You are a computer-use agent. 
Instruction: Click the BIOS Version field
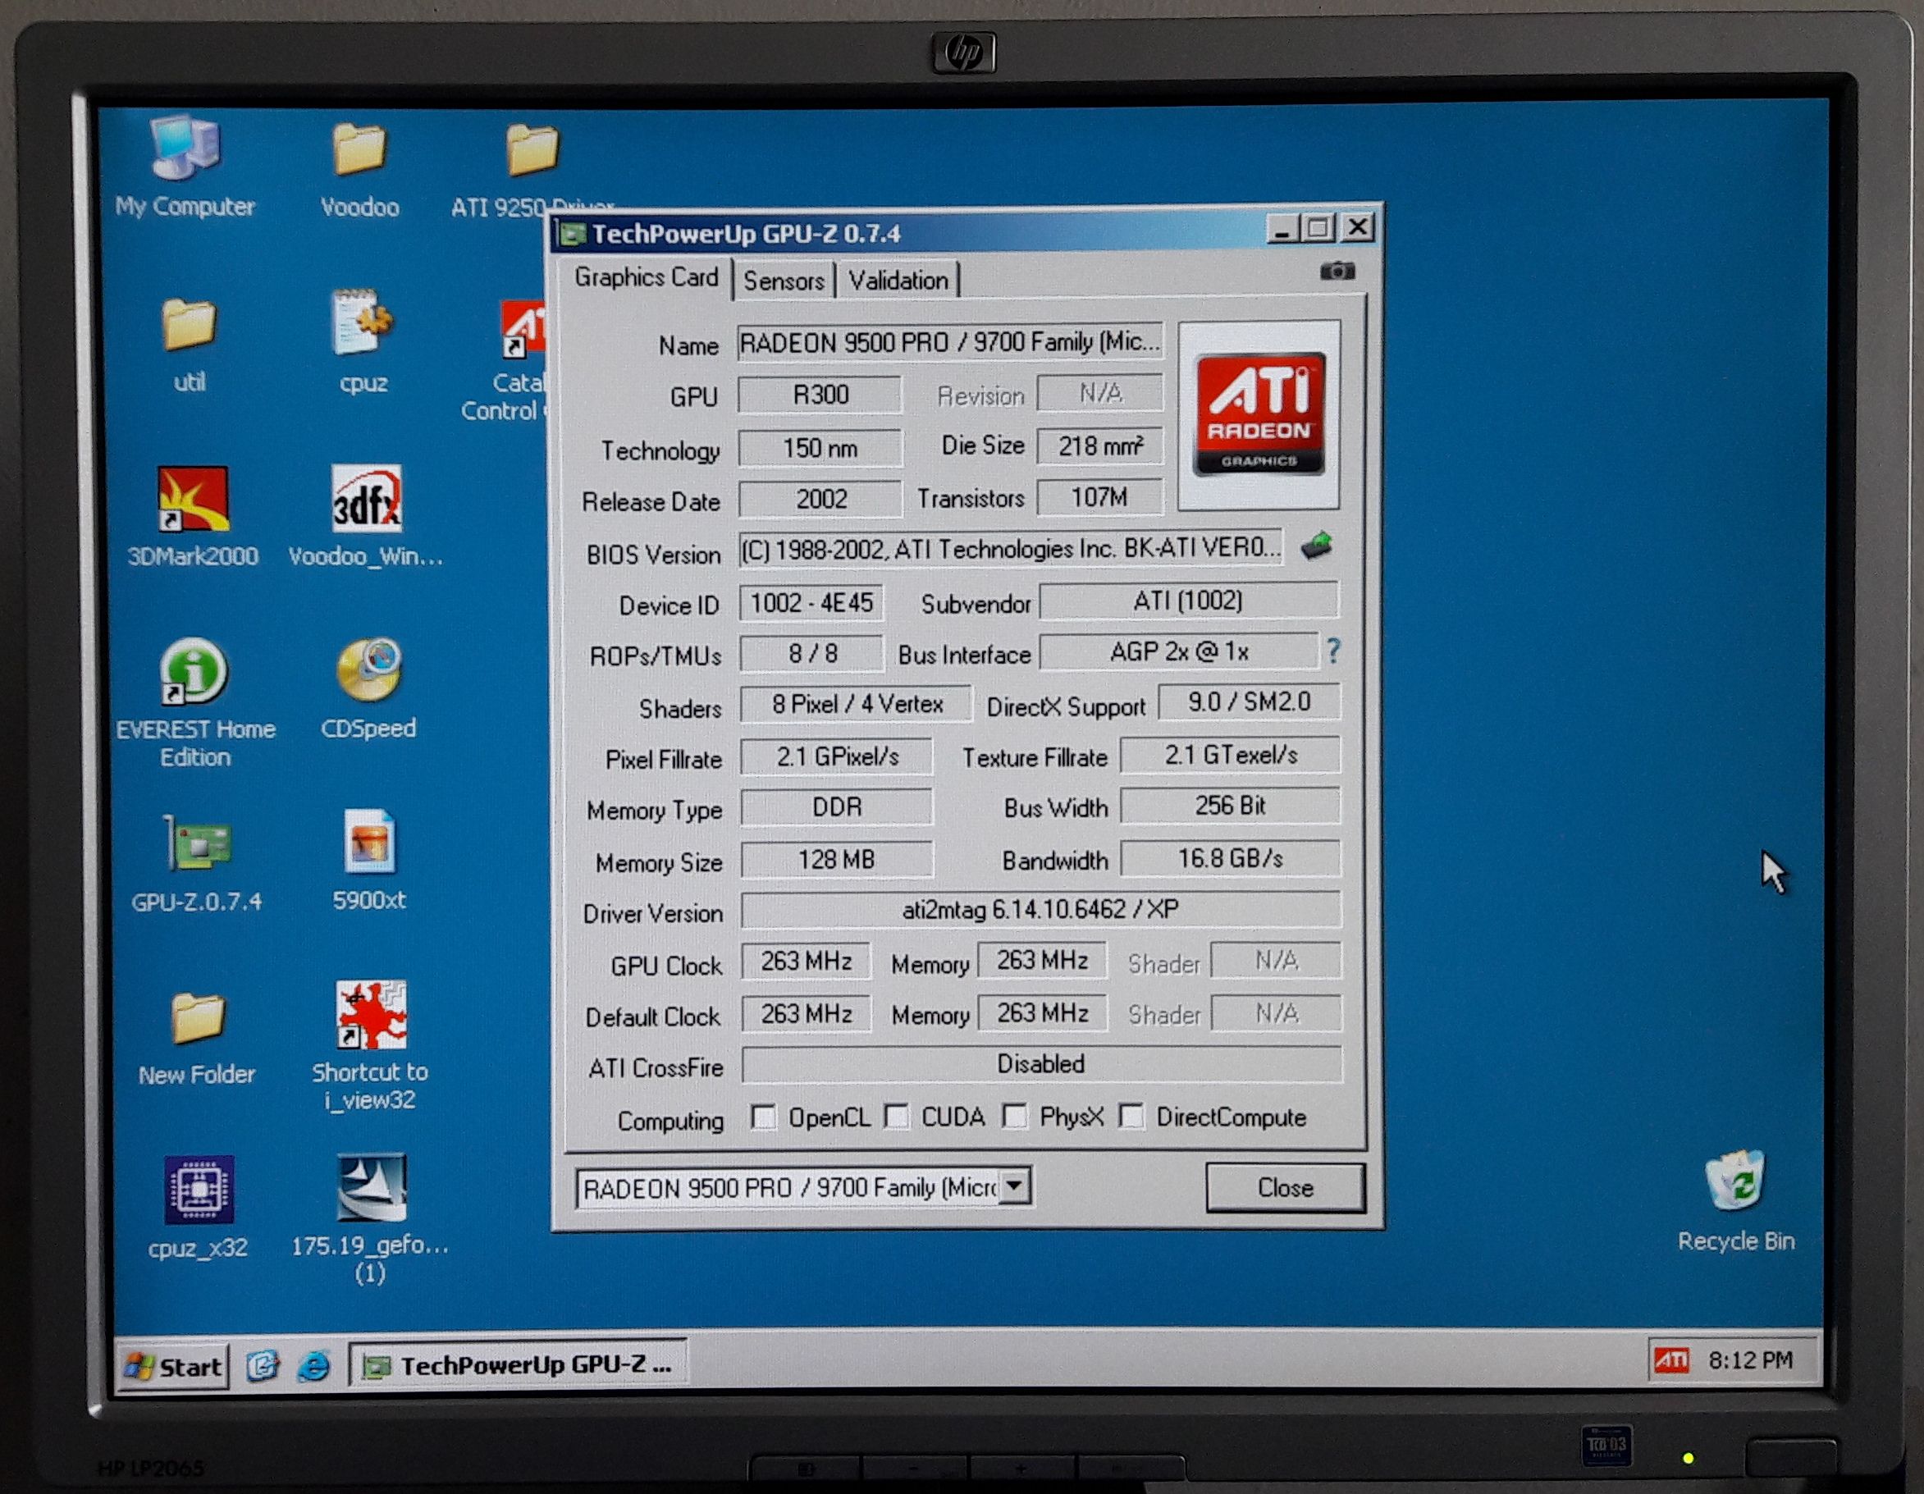1009,549
